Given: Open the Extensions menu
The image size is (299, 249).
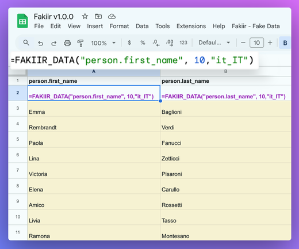Looking at the screenshot, I should click(x=191, y=26).
